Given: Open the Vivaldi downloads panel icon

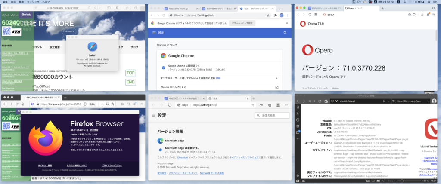Looking at the screenshot, I should pos(298,113).
